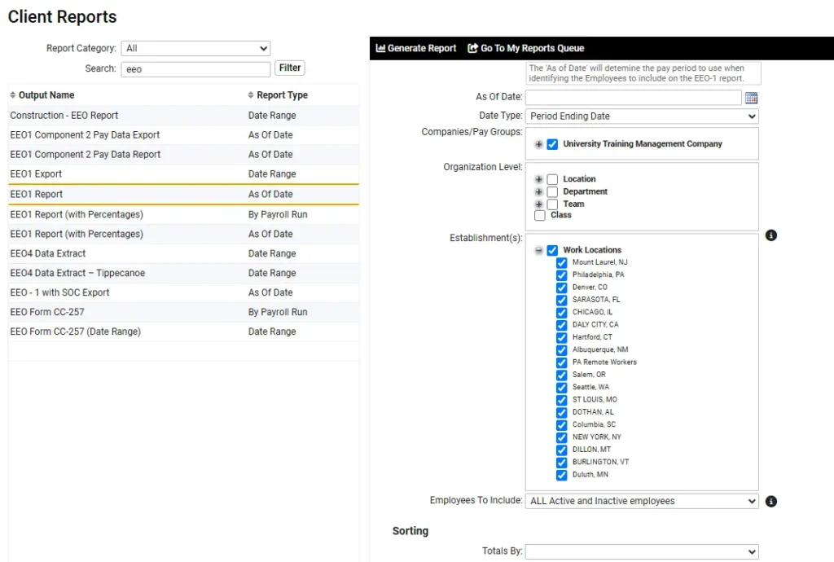Select EEO1 Report (with Percentages) By Payroll Run
Screen dimensions: 834x562
tap(183, 215)
